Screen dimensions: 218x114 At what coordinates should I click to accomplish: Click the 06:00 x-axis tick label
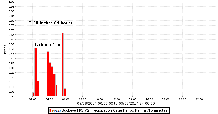(x=66, y=99)
